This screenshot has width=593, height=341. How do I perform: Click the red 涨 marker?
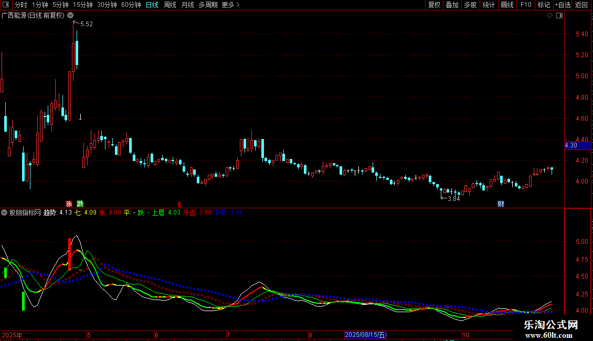coord(69,204)
